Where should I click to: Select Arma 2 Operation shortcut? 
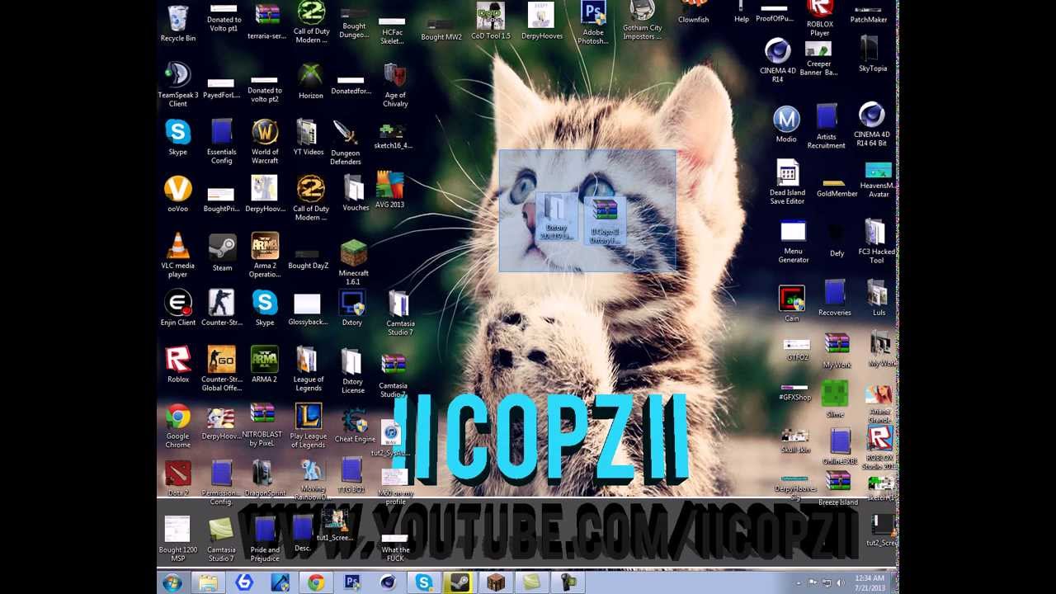coord(265,256)
